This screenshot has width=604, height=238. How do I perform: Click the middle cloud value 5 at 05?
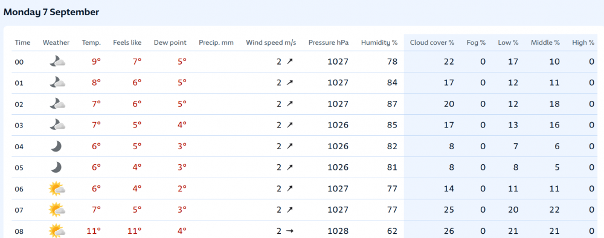[x=557, y=167]
